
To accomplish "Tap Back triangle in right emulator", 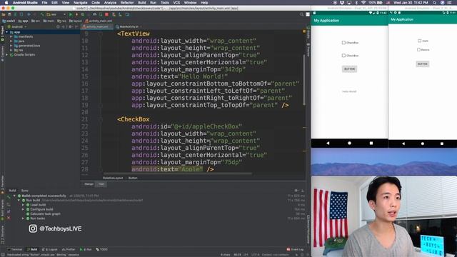I will (403, 143).
